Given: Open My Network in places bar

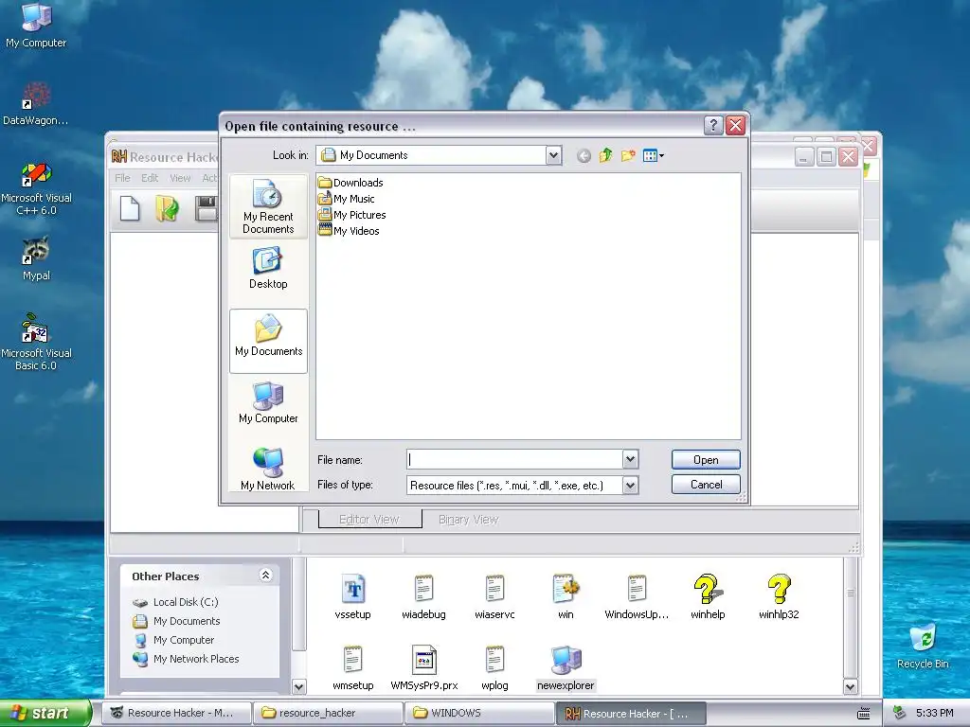Looking at the screenshot, I should coord(268,469).
